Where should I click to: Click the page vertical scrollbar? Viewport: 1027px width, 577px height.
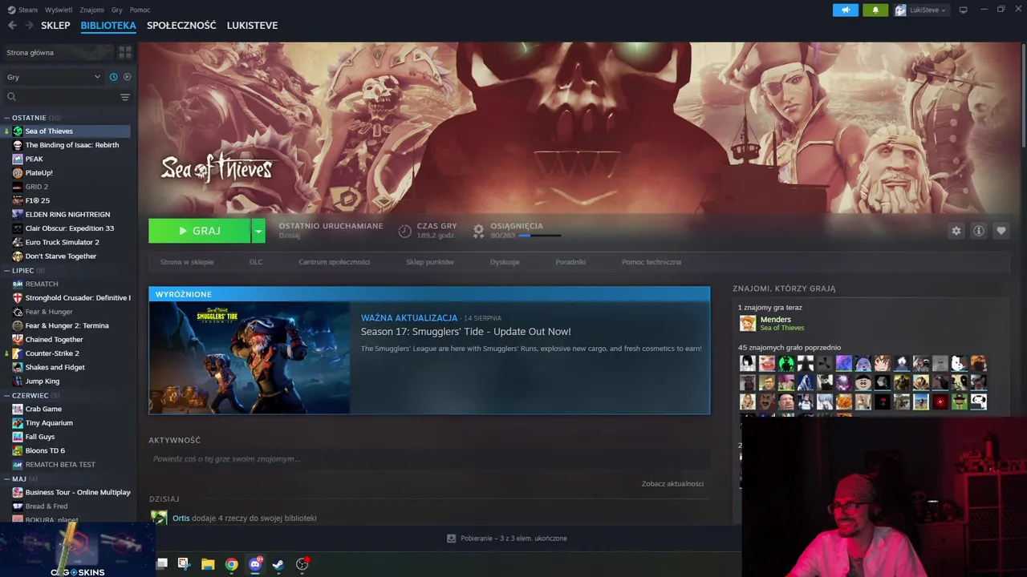tap(1024, 95)
